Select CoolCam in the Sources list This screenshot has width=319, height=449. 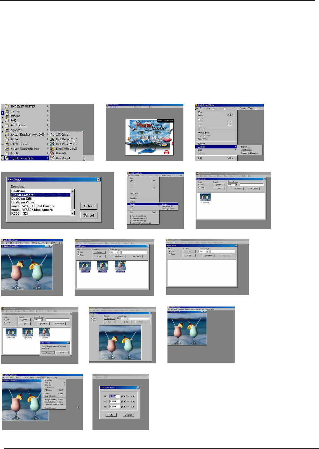(41, 191)
